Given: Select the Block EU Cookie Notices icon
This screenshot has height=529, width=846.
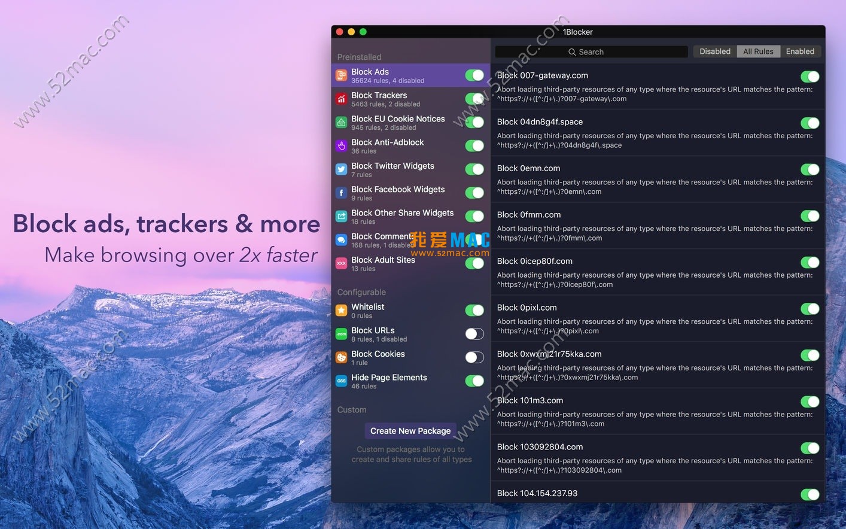Looking at the screenshot, I should point(341,123).
